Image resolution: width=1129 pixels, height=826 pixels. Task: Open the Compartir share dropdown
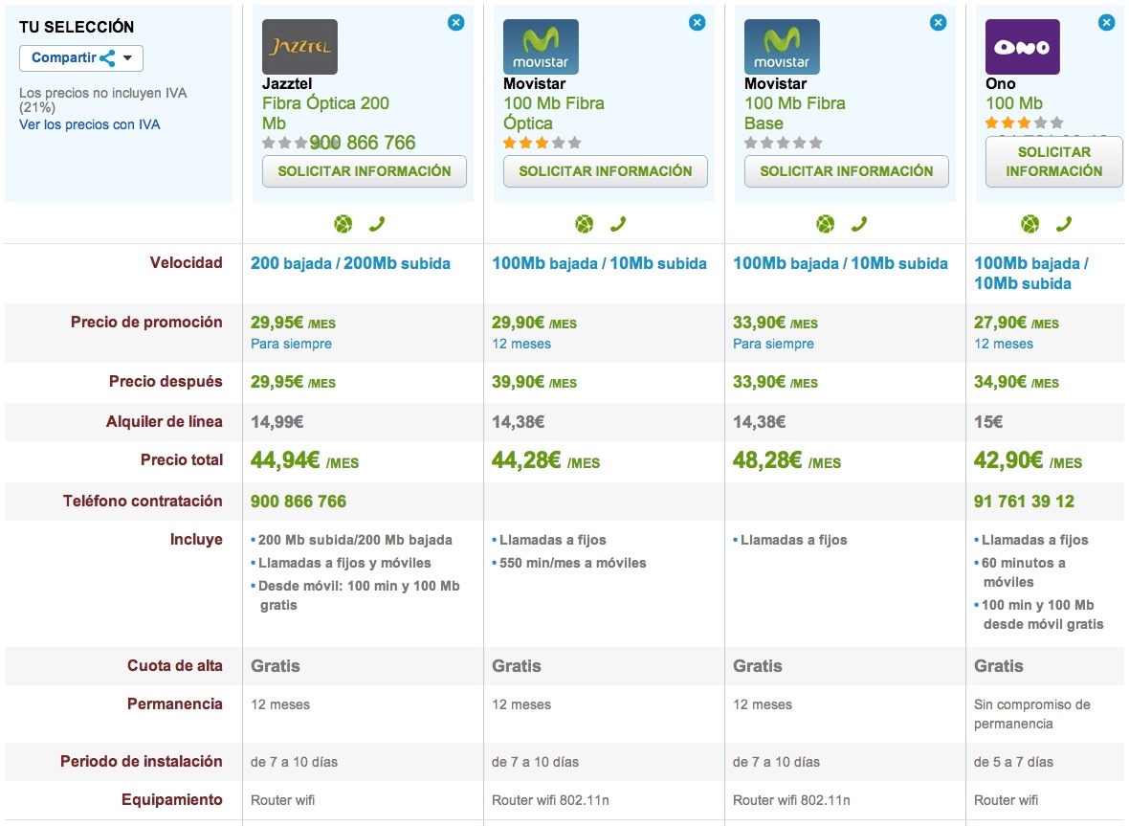point(81,57)
